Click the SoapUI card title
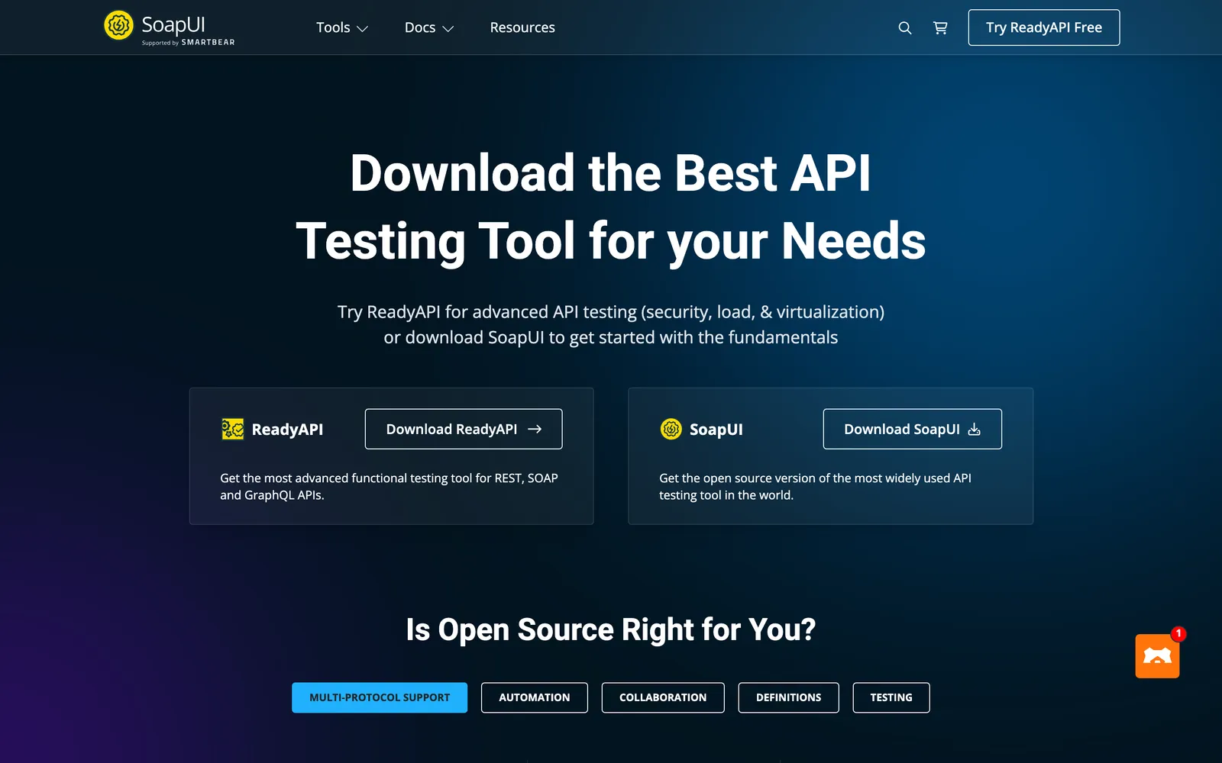The width and height of the screenshot is (1222, 763). pos(716,430)
